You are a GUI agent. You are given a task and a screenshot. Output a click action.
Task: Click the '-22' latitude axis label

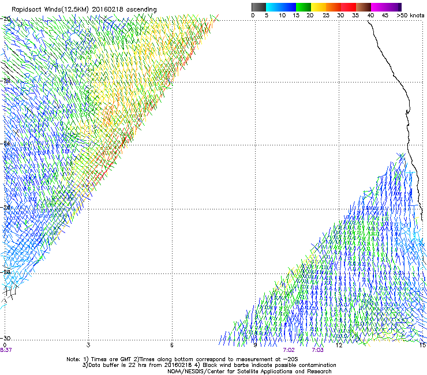click(x=6, y=81)
